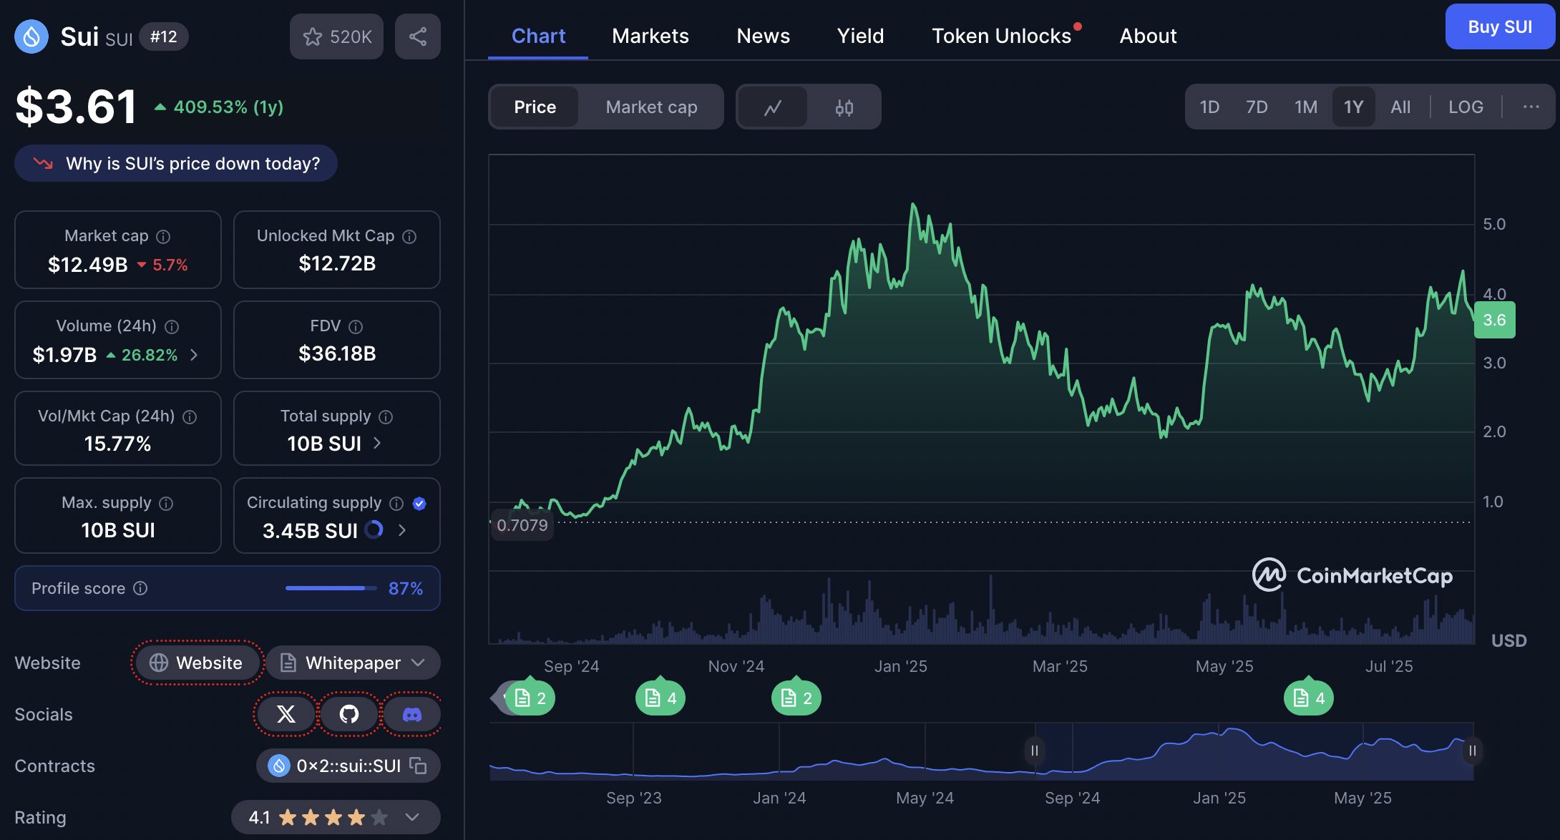The width and height of the screenshot is (1560, 840).
Task: Toggle LOG scale on the chart
Action: pyautogui.click(x=1466, y=107)
